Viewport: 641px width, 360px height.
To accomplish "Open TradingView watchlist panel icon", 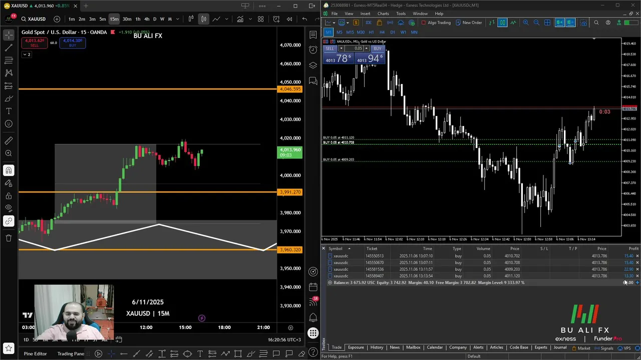I will [x=313, y=34].
